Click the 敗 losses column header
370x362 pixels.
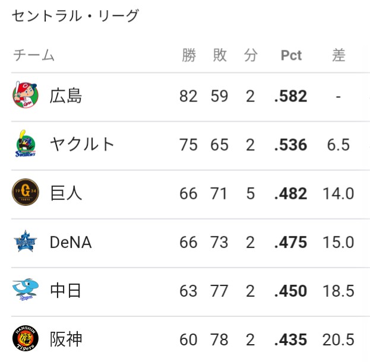220,55
